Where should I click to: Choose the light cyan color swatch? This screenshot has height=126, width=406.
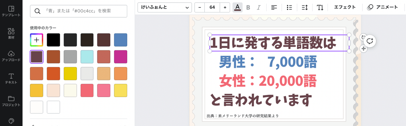click(x=87, y=57)
